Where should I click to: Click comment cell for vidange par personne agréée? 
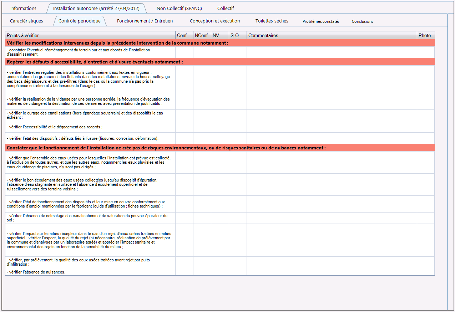pos(332,101)
